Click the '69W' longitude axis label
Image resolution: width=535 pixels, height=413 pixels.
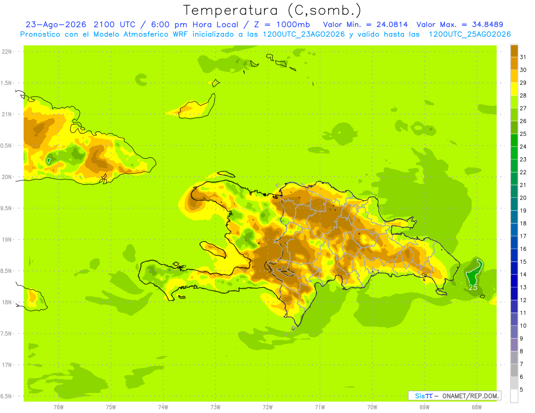pyautogui.click(x=424, y=407)
